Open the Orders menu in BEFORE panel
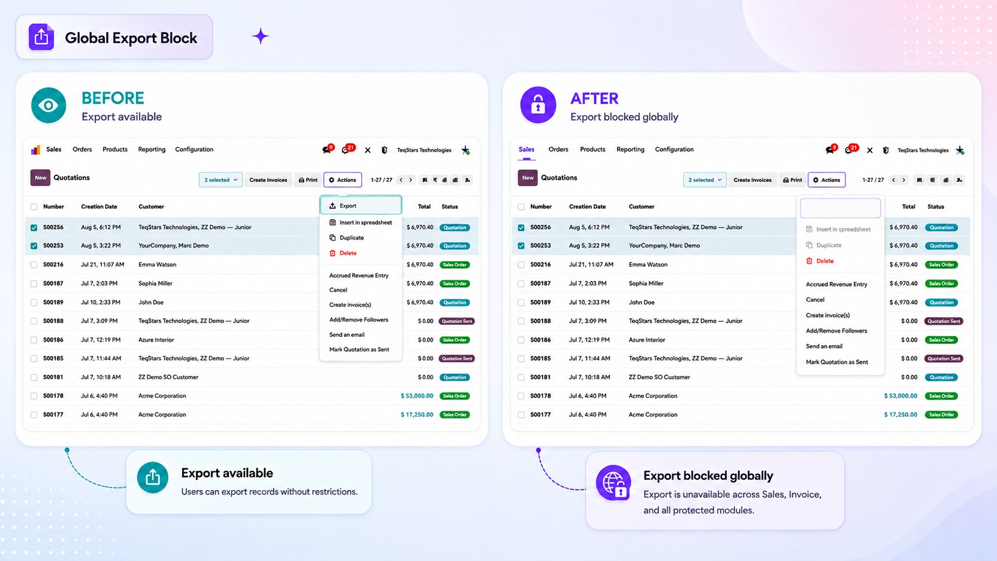 click(x=82, y=150)
